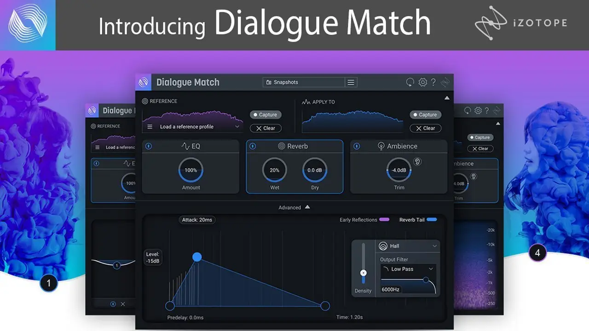Click Capture in the right background window
The width and height of the screenshot is (589, 331).
480,137
